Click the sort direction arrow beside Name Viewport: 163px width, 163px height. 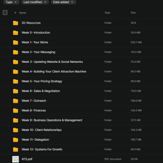click(15, 13)
